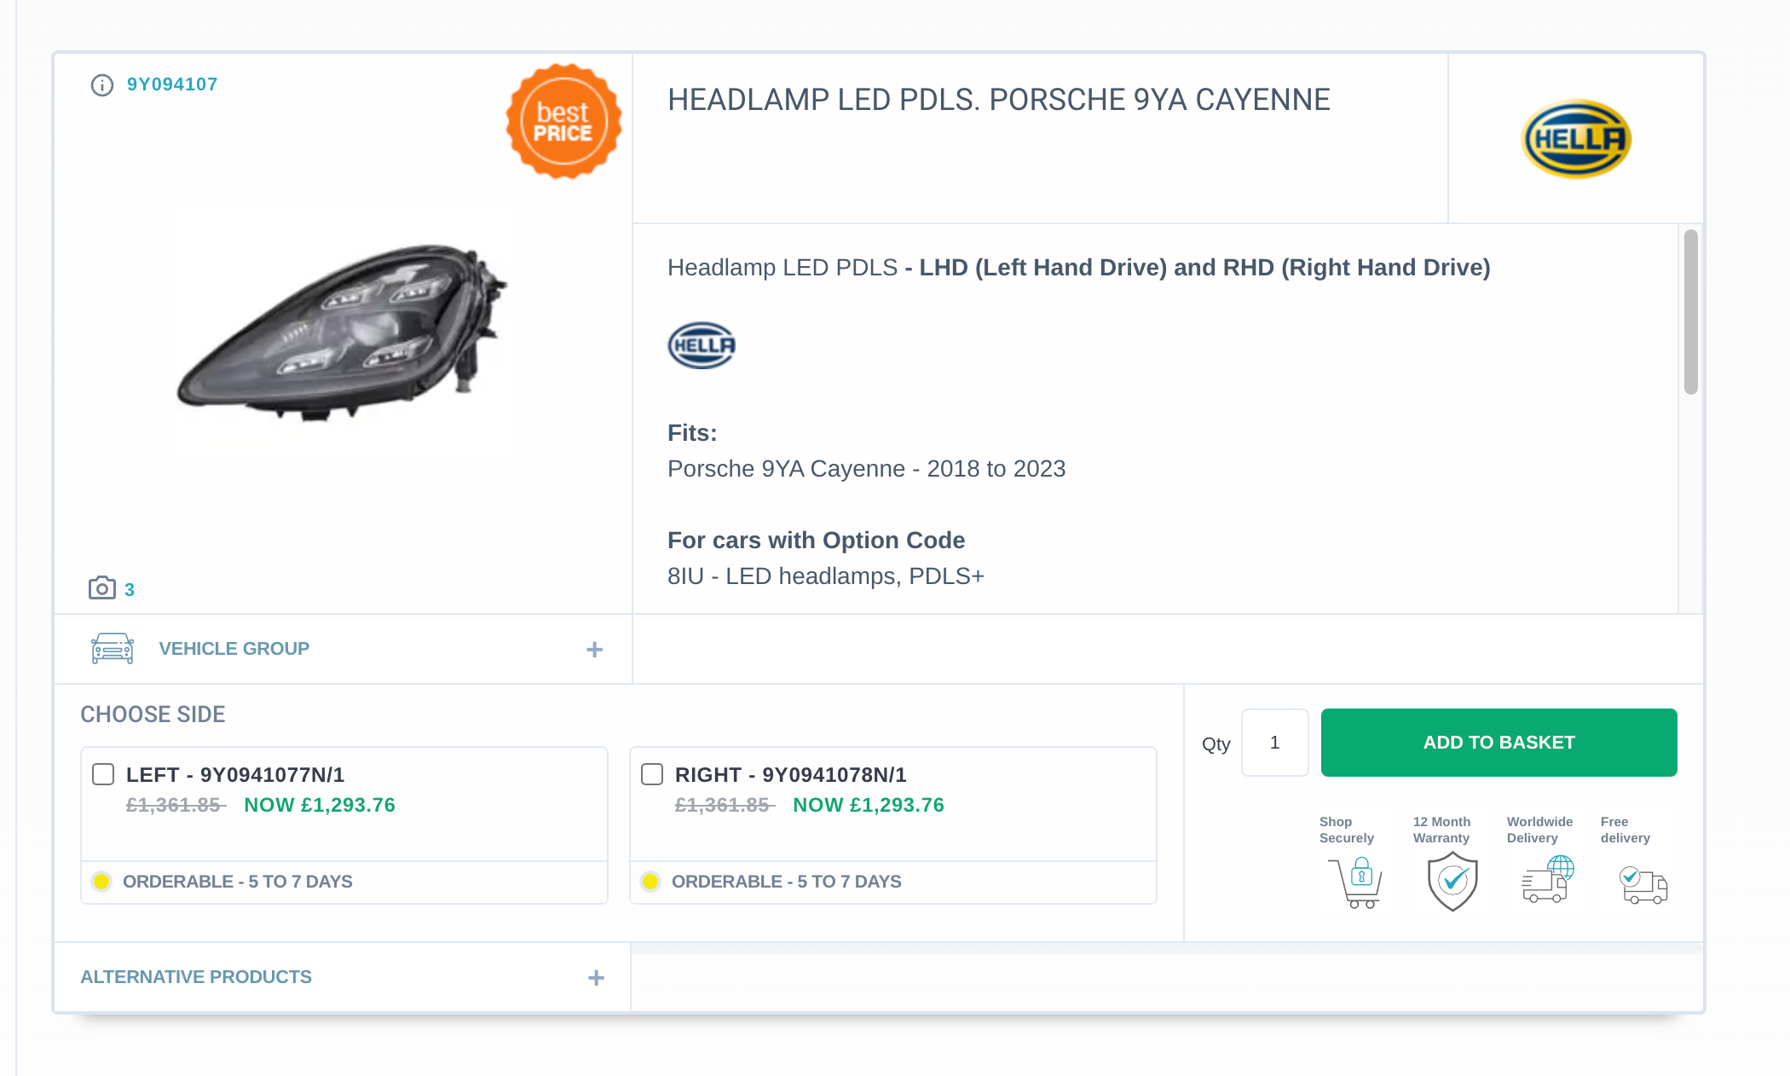The width and height of the screenshot is (1790, 1076).
Task: Click the Worldwide Delivery truck icon
Action: tap(1547, 881)
